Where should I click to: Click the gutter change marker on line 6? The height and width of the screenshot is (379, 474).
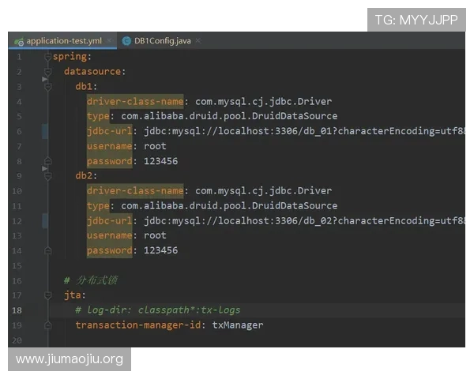tap(45, 132)
